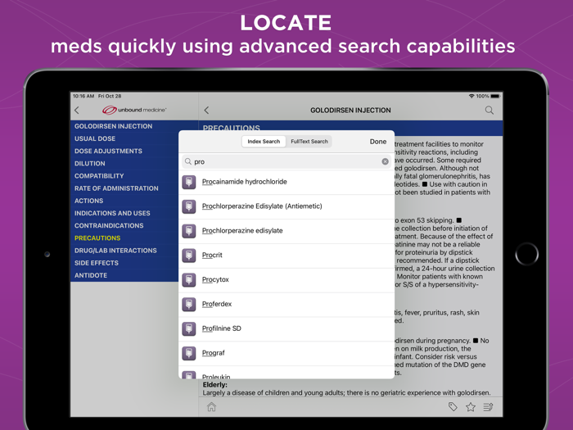Screen dimensions: 573x430
Task: Switch to FullText Search tab
Action: pyautogui.click(x=309, y=142)
